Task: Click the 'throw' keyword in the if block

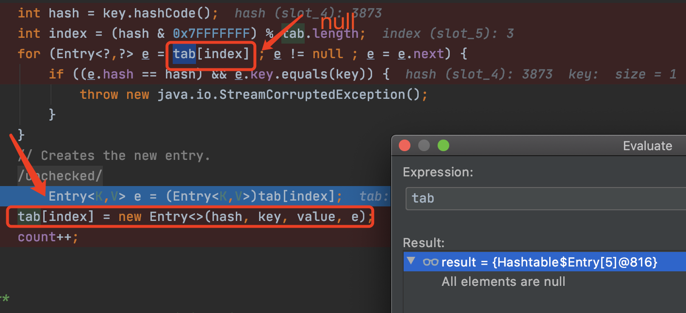Action: click(99, 94)
